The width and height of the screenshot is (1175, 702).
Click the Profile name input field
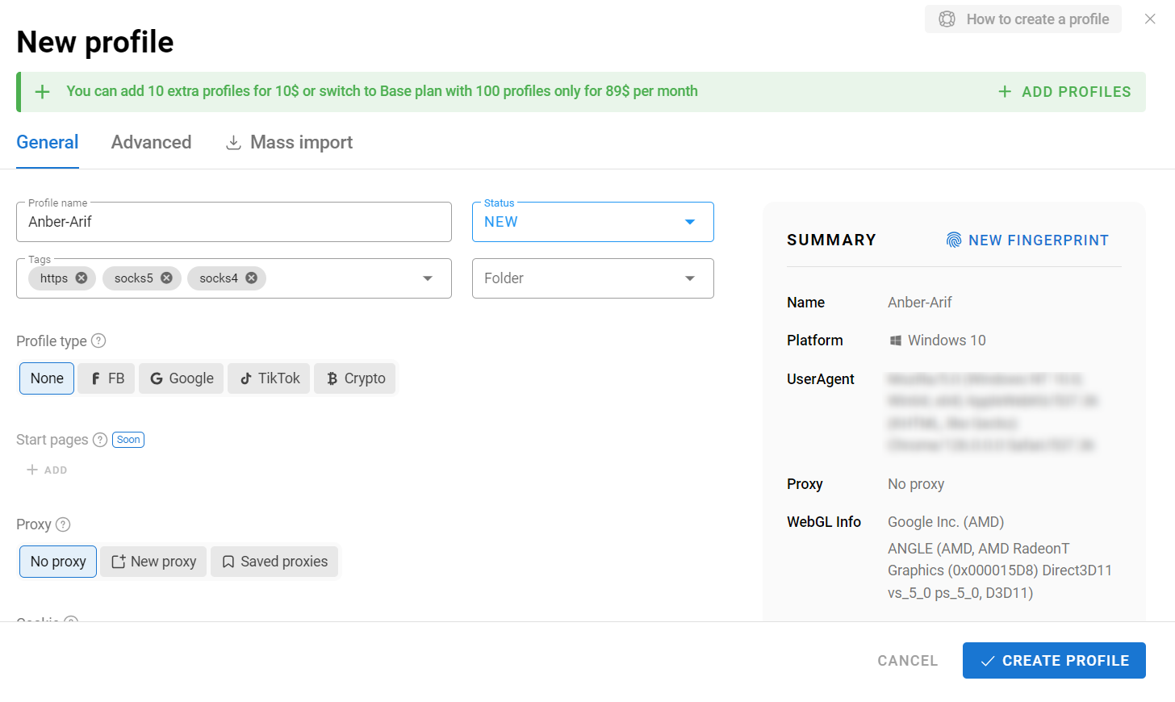[x=233, y=221]
